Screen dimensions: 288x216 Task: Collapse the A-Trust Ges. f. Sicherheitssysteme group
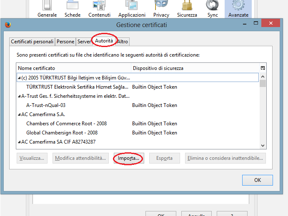click(x=19, y=96)
